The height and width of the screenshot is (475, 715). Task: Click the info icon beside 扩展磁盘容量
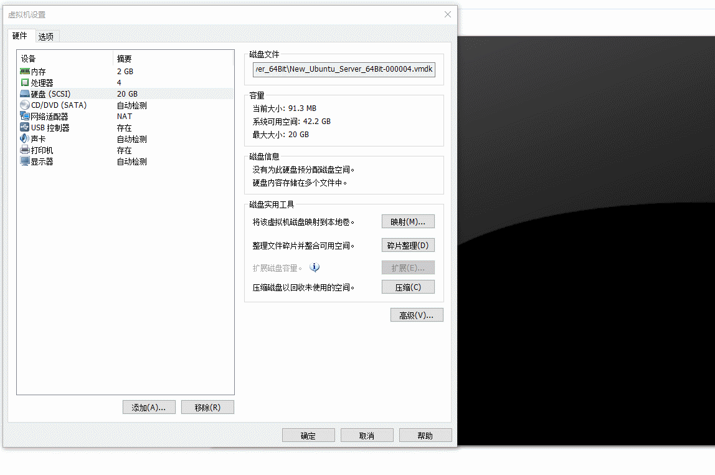[315, 267]
